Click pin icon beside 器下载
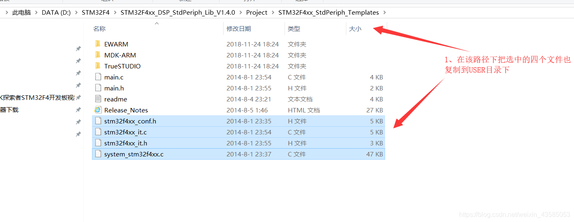 78,110
